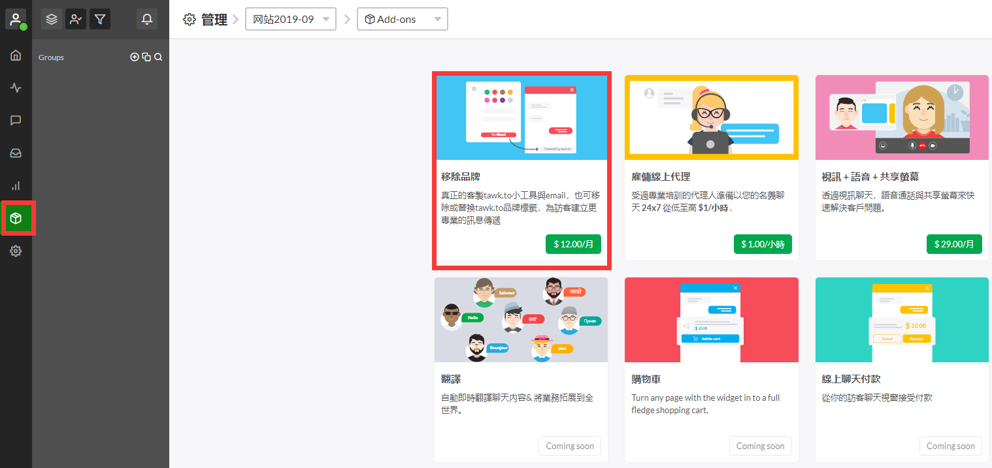Select the layers stack icon
The image size is (992, 468).
52,20
